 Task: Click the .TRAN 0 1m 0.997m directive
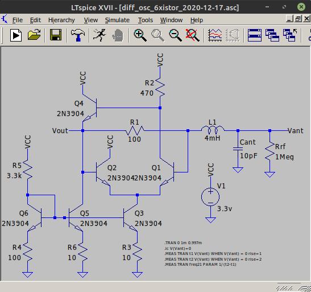click(183, 242)
